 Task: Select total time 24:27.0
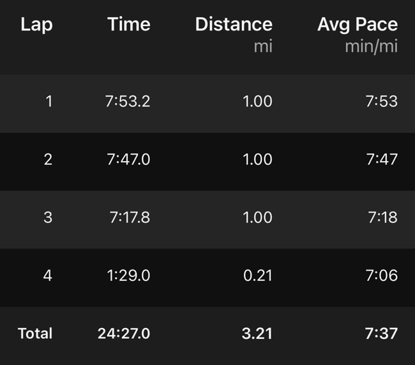124,333
